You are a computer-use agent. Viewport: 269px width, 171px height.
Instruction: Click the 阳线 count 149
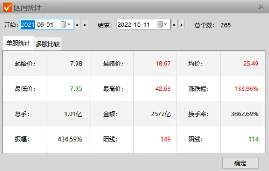click(x=165, y=139)
